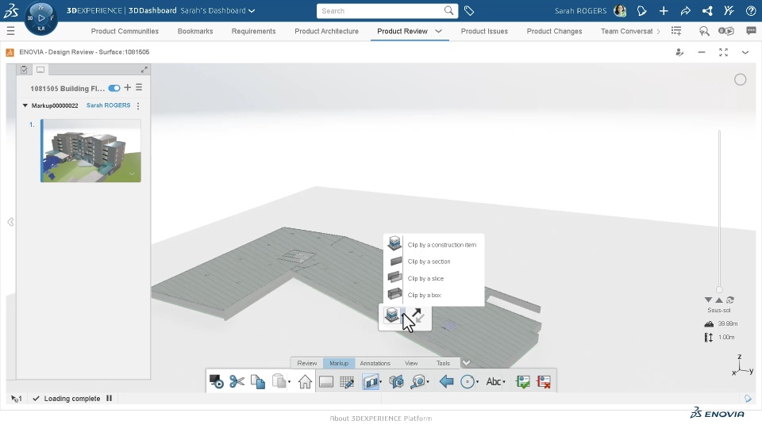Click the Copy icon
This screenshot has height=428, width=762.
258,381
